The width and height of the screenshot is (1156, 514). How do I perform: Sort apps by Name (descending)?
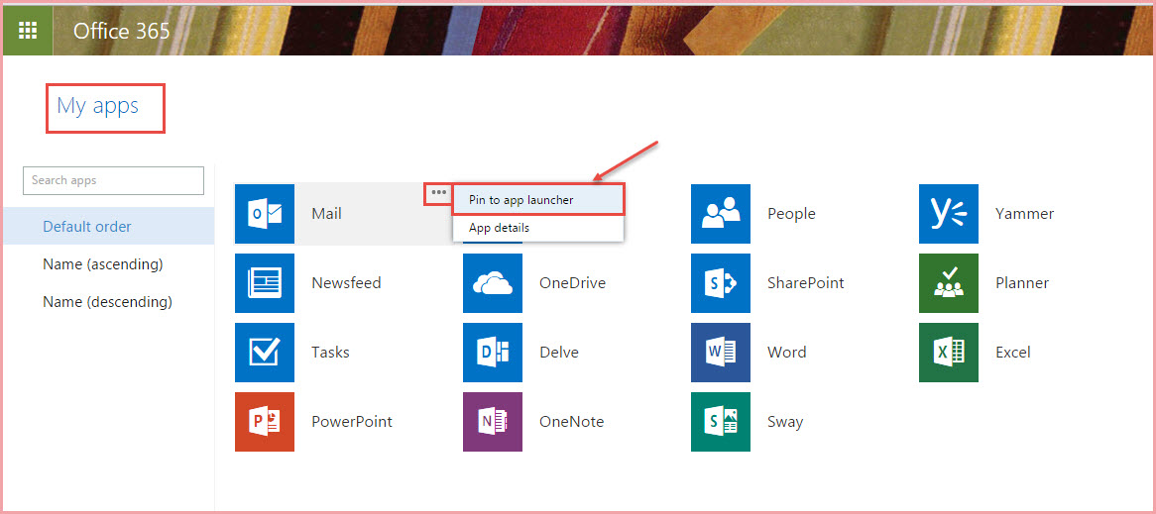tap(108, 302)
